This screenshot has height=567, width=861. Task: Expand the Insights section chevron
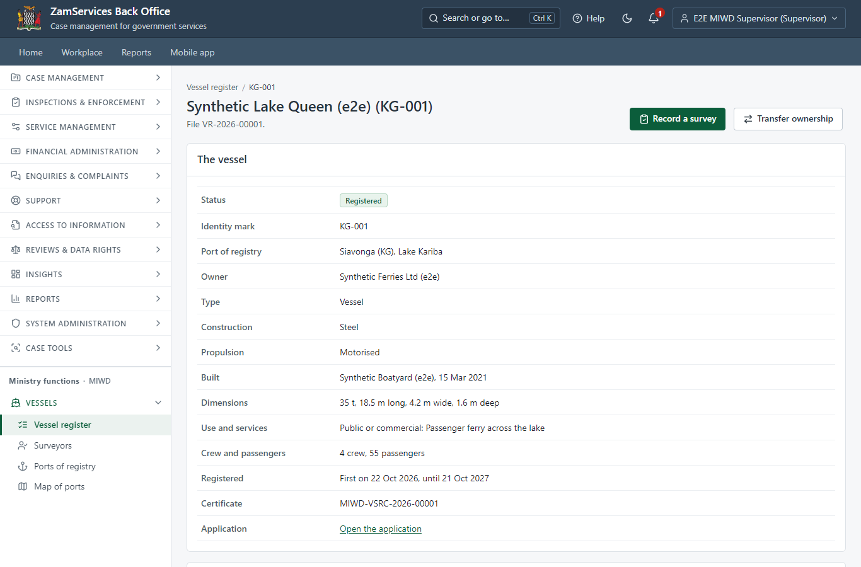(x=158, y=274)
